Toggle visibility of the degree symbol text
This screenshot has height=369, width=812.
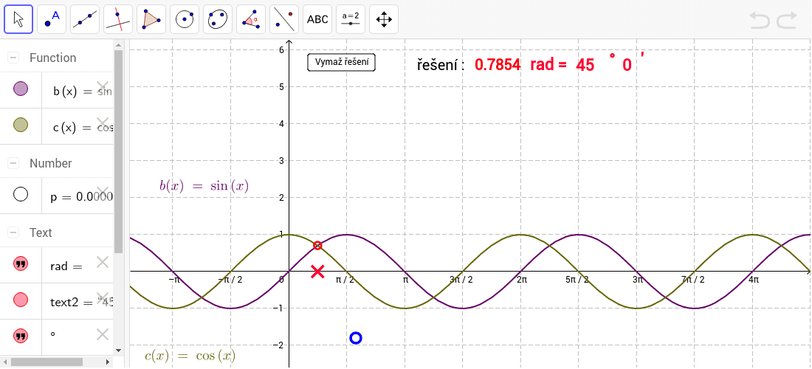pos(20,336)
